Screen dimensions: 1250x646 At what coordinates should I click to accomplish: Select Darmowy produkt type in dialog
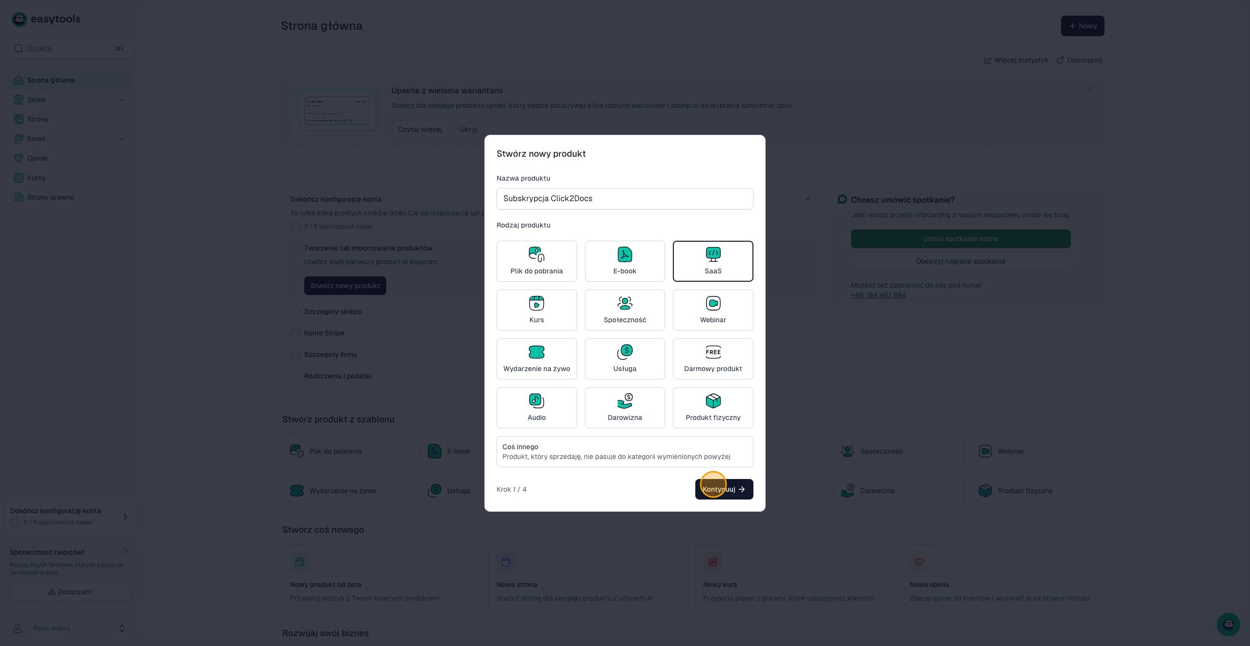[x=713, y=359]
